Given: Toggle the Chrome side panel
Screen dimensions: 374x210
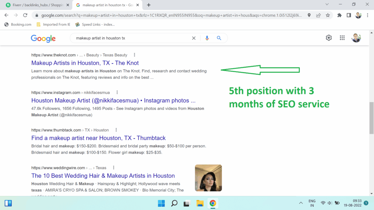Looking at the screenshot, I should click(x=349, y=15).
